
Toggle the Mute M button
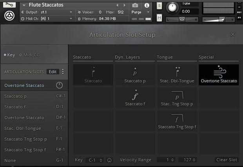160,18
